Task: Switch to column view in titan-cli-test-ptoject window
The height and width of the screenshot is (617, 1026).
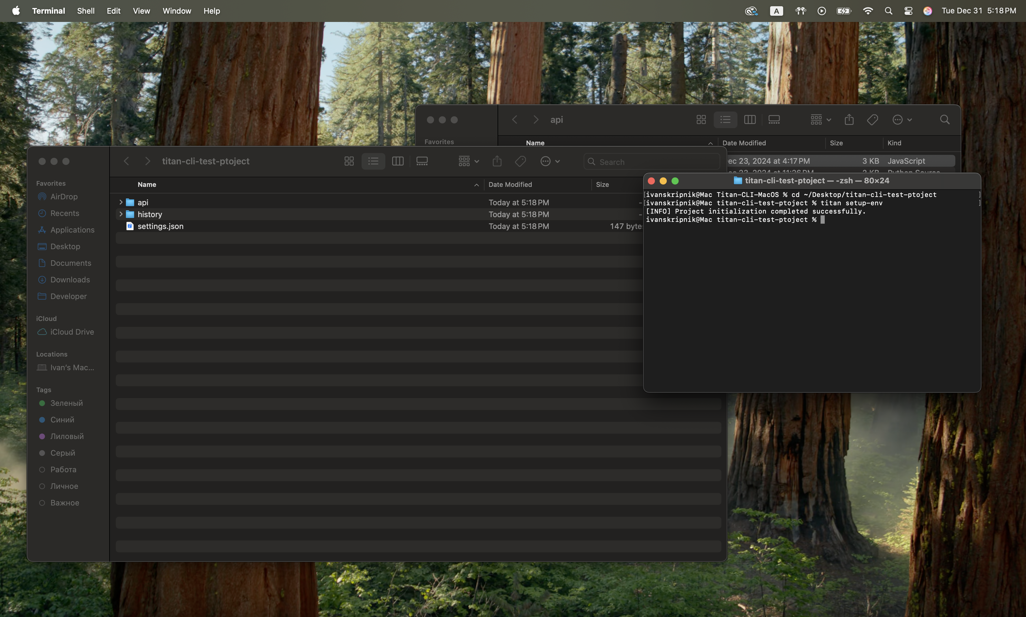Action: [x=398, y=161]
